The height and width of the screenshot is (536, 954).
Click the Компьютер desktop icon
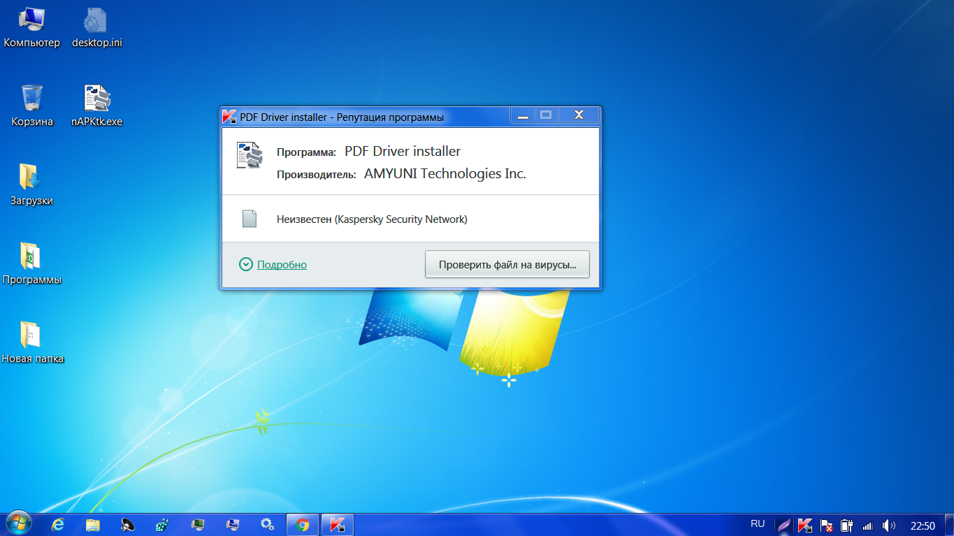32,21
